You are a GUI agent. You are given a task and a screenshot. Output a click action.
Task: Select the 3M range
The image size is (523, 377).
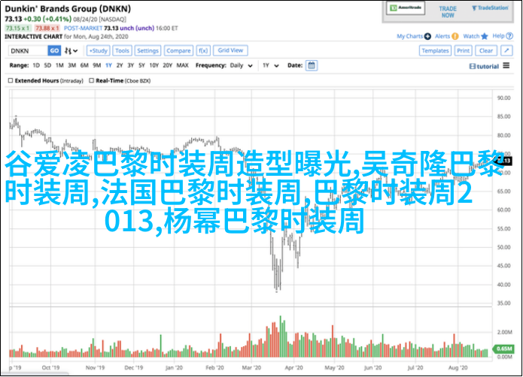[x=71, y=65]
